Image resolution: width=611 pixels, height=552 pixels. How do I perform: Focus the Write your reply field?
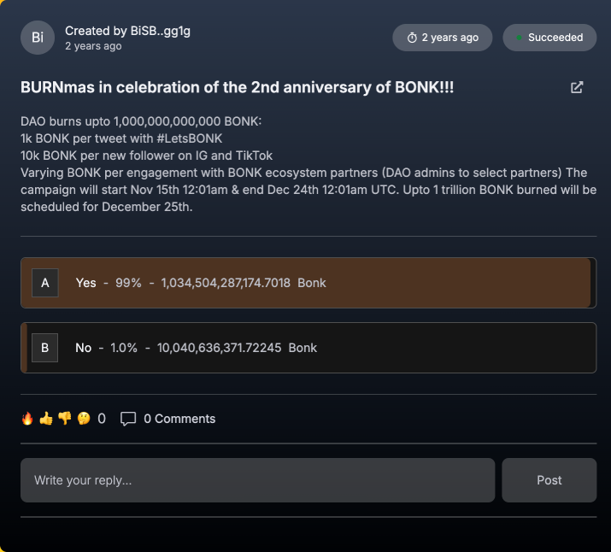(257, 480)
